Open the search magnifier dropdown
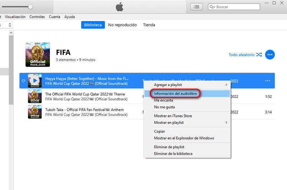 tap(212, 7)
